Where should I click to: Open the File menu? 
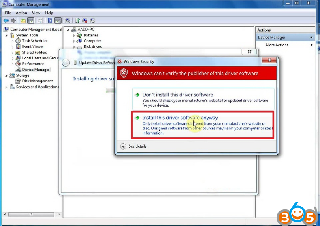pyautogui.click(x=8, y=13)
